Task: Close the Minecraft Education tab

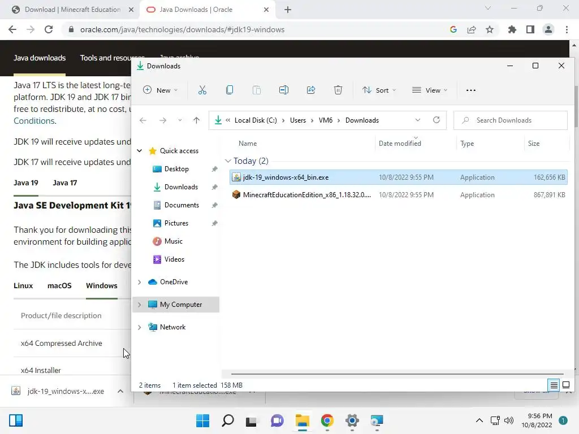Action: 131,10
